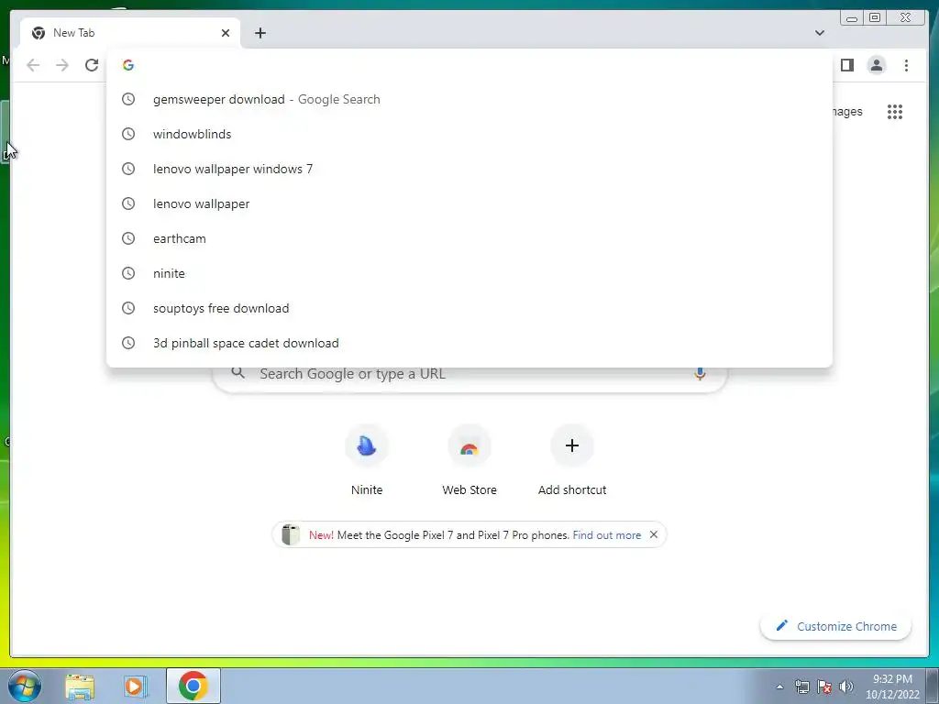This screenshot has height=704, width=939.
Task: Open the Chrome three-dot menu
Action: click(906, 65)
